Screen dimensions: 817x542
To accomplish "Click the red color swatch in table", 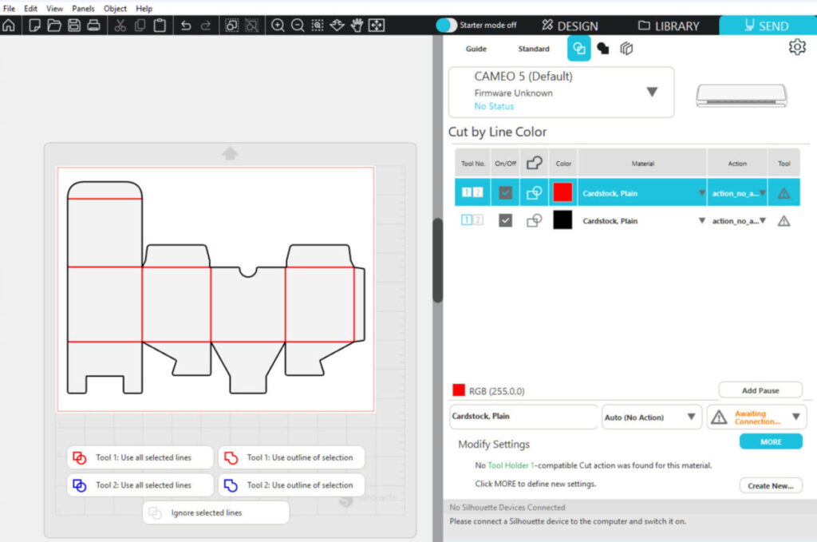I will click(x=562, y=192).
